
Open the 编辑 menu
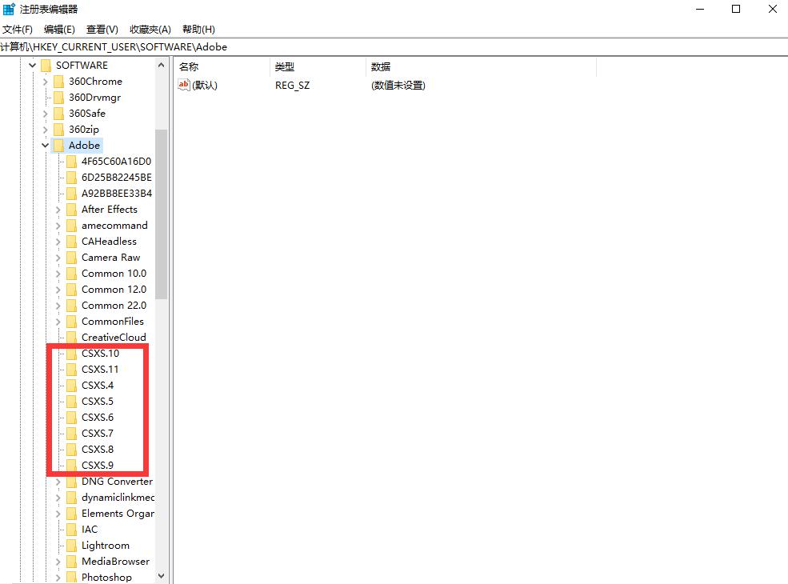tap(57, 29)
